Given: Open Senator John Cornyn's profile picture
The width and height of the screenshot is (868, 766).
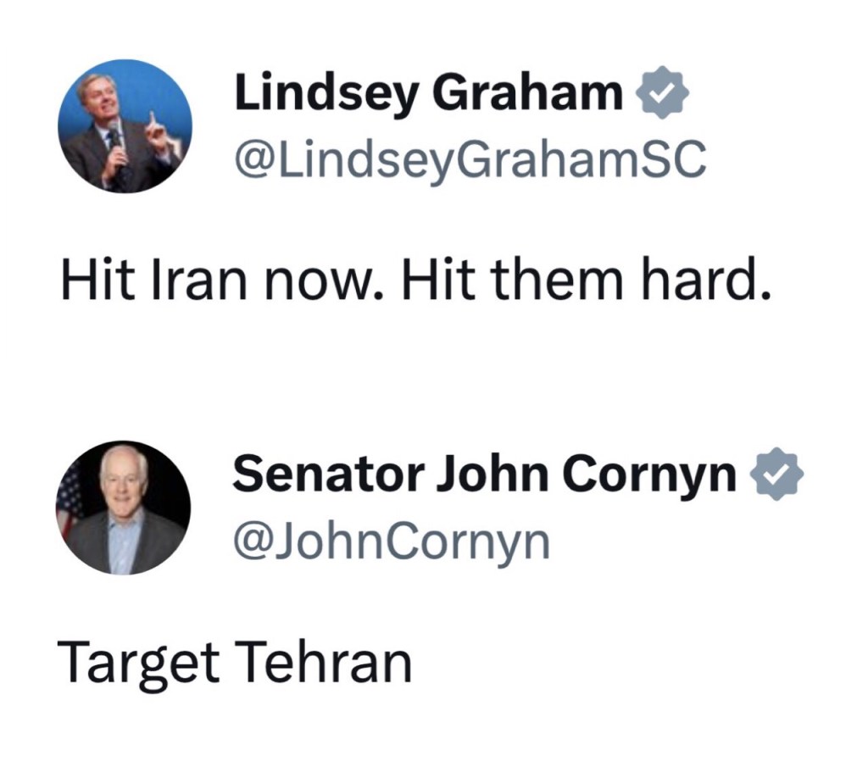Looking at the screenshot, I should [x=124, y=508].
